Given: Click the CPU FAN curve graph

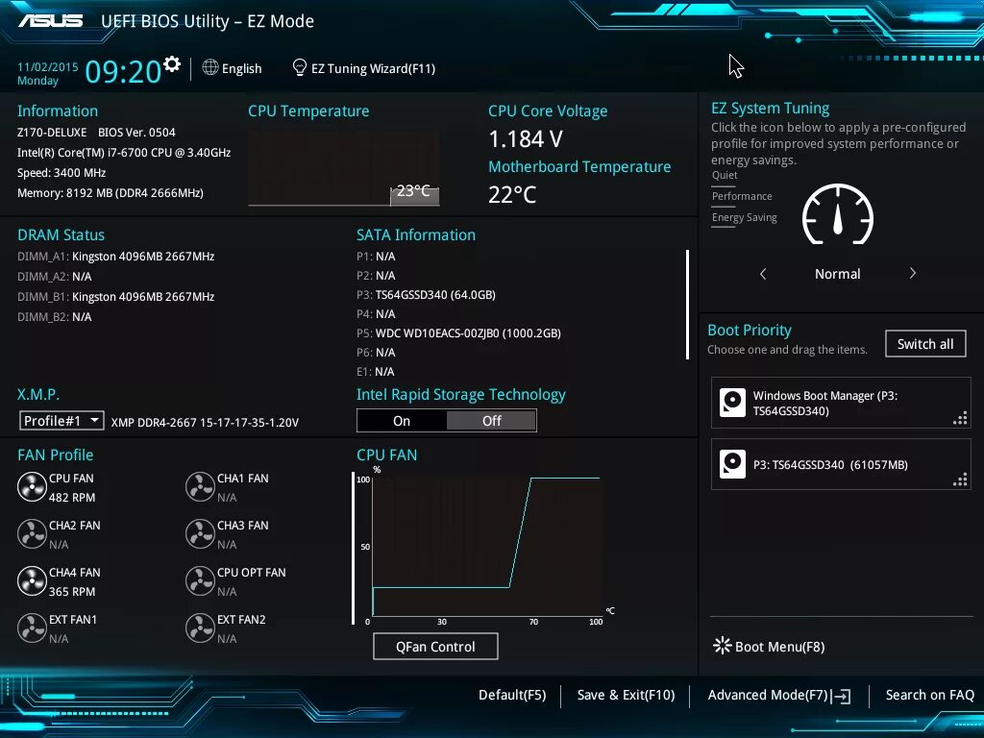Looking at the screenshot, I should (x=486, y=546).
